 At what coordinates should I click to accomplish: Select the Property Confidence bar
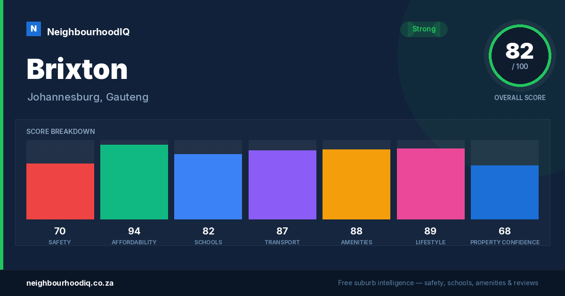505,192
